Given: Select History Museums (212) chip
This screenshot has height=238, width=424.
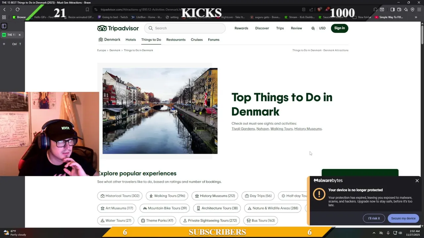Looking at the screenshot, I should 215,196.
